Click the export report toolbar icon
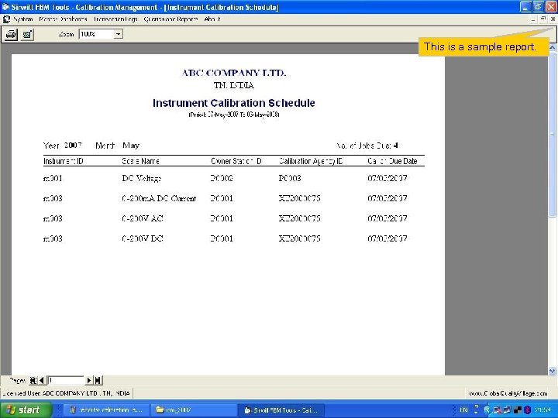 point(27,35)
